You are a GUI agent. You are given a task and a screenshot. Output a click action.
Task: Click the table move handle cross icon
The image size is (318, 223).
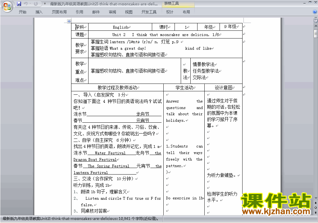tap(69, 21)
